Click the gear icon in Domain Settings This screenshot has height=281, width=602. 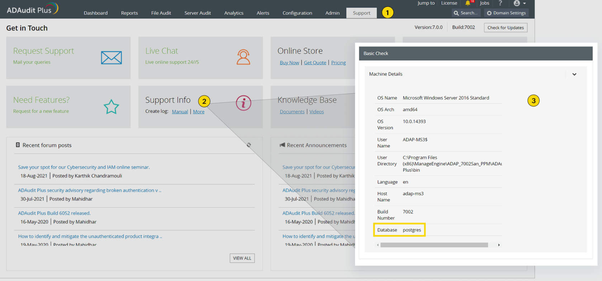489,13
